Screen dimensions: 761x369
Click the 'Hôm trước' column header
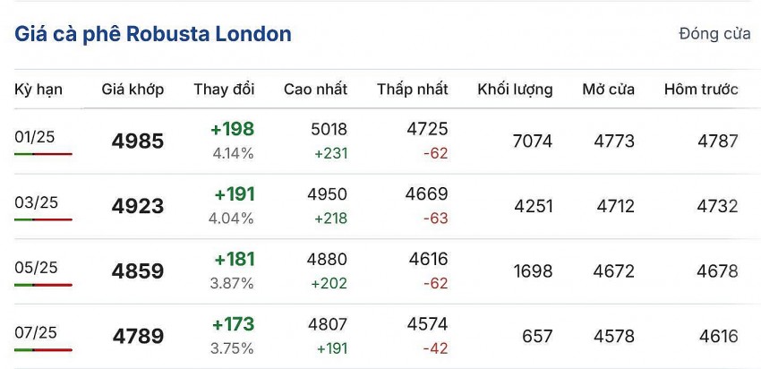click(701, 90)
